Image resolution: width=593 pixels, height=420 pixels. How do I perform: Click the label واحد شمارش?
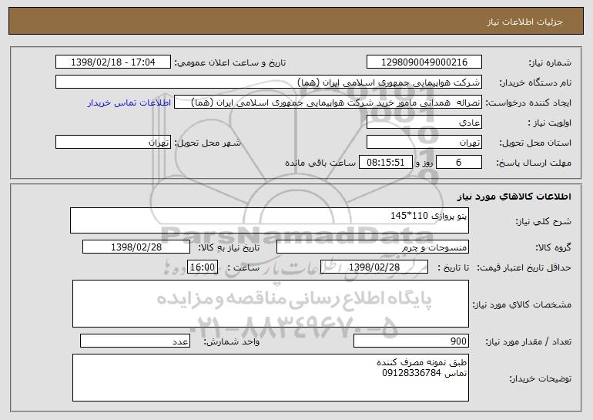coord(232,341)
